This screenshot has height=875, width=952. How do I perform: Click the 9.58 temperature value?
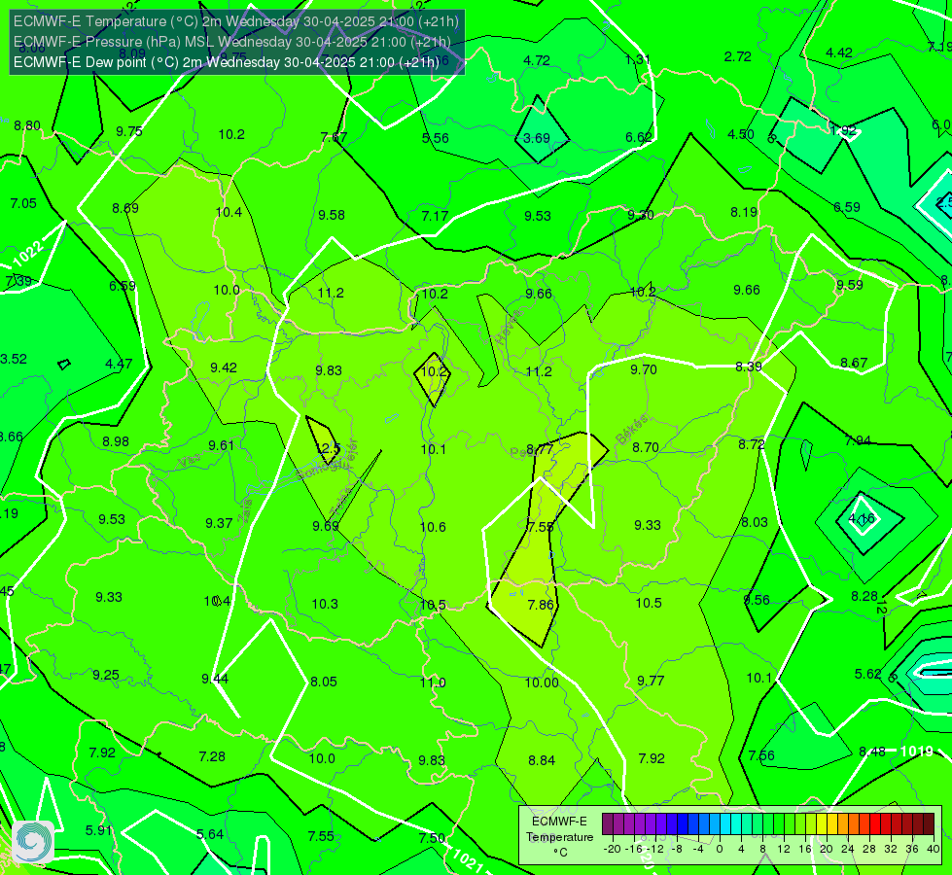[x=332, y=215]
